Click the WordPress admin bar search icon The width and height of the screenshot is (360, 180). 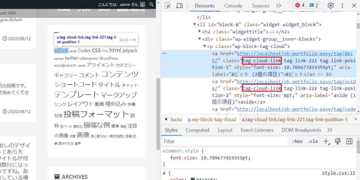151,4
